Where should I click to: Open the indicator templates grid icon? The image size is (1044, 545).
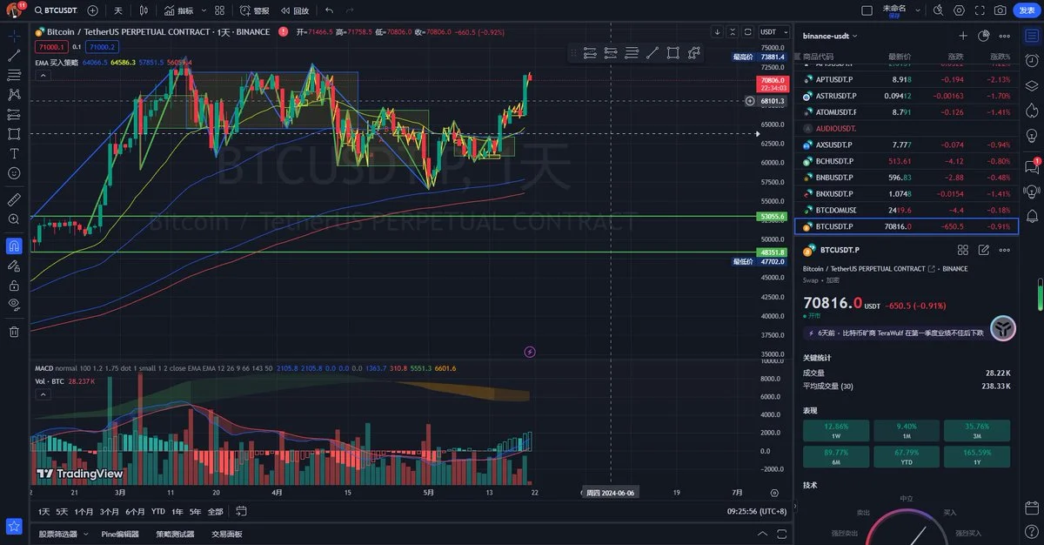(x=220, y=10)
